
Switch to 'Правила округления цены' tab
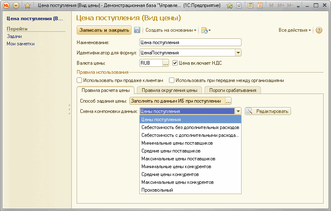[x=169, y=90]
